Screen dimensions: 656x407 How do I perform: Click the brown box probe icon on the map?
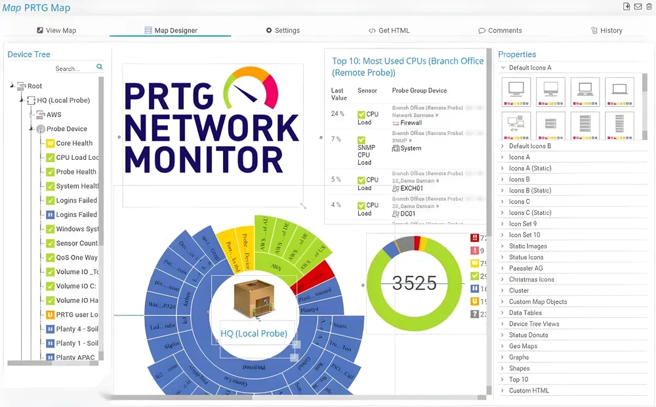coord(254,300)
